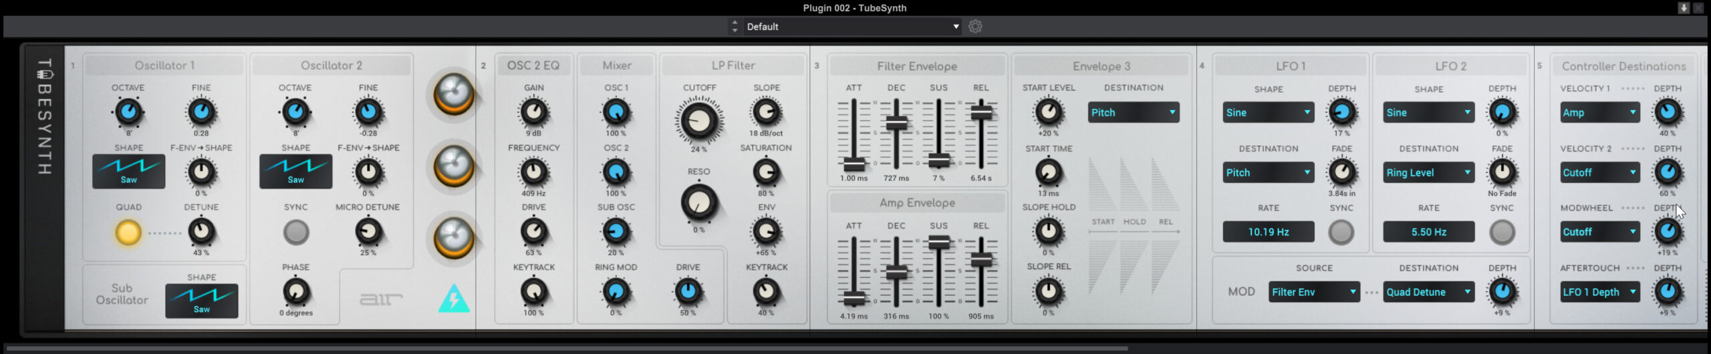Image resolution: width=1711 pixels, height=354 pixels.
Task: Toggle the bottom glowing tube lamp
Action: pos(454,238)
